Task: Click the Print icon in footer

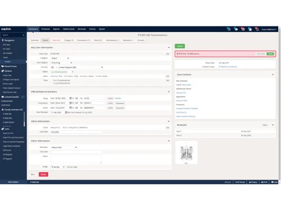Action: point(262,182)
